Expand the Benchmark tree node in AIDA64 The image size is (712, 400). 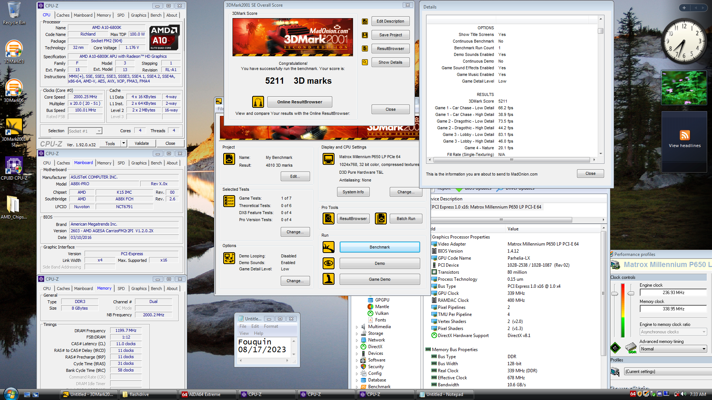(x=357, y=387)
